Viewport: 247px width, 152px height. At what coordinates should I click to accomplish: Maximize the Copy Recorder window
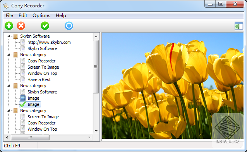221,4
